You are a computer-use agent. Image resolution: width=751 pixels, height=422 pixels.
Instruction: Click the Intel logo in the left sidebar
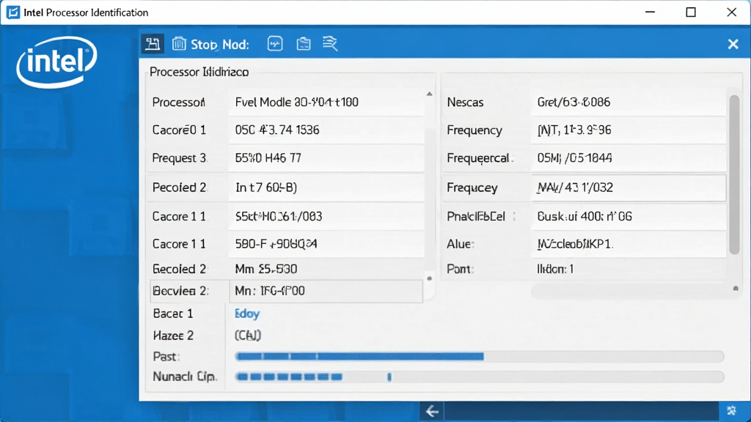tap(56, 62)
